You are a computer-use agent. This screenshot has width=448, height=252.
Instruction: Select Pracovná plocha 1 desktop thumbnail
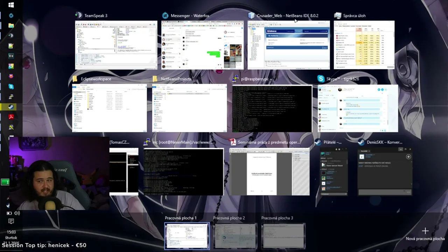pos(187,236)
